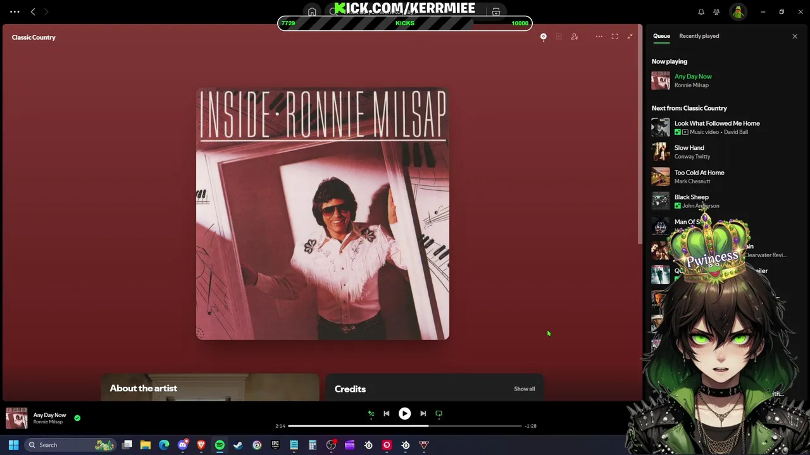Switch to the music video view icon

[x=559, y=37]
